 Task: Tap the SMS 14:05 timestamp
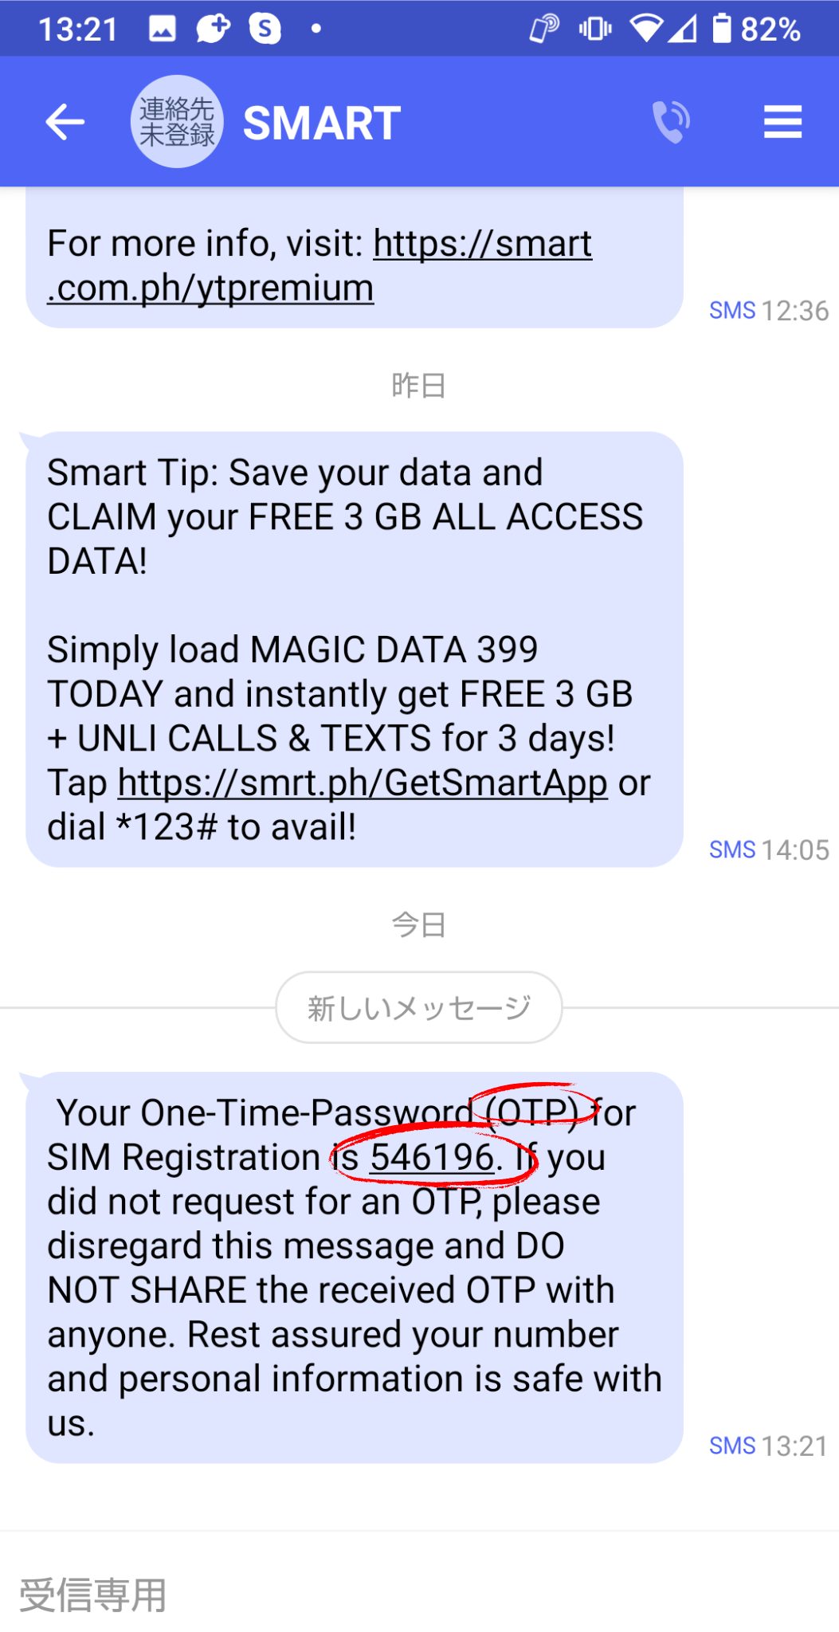[x=769, y=849]
